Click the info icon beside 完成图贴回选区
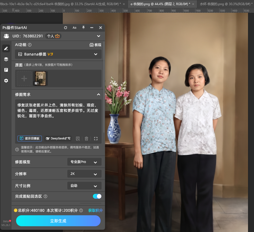Image resolution: width=254 pixels, height=232 pixels. click(46, 196)
